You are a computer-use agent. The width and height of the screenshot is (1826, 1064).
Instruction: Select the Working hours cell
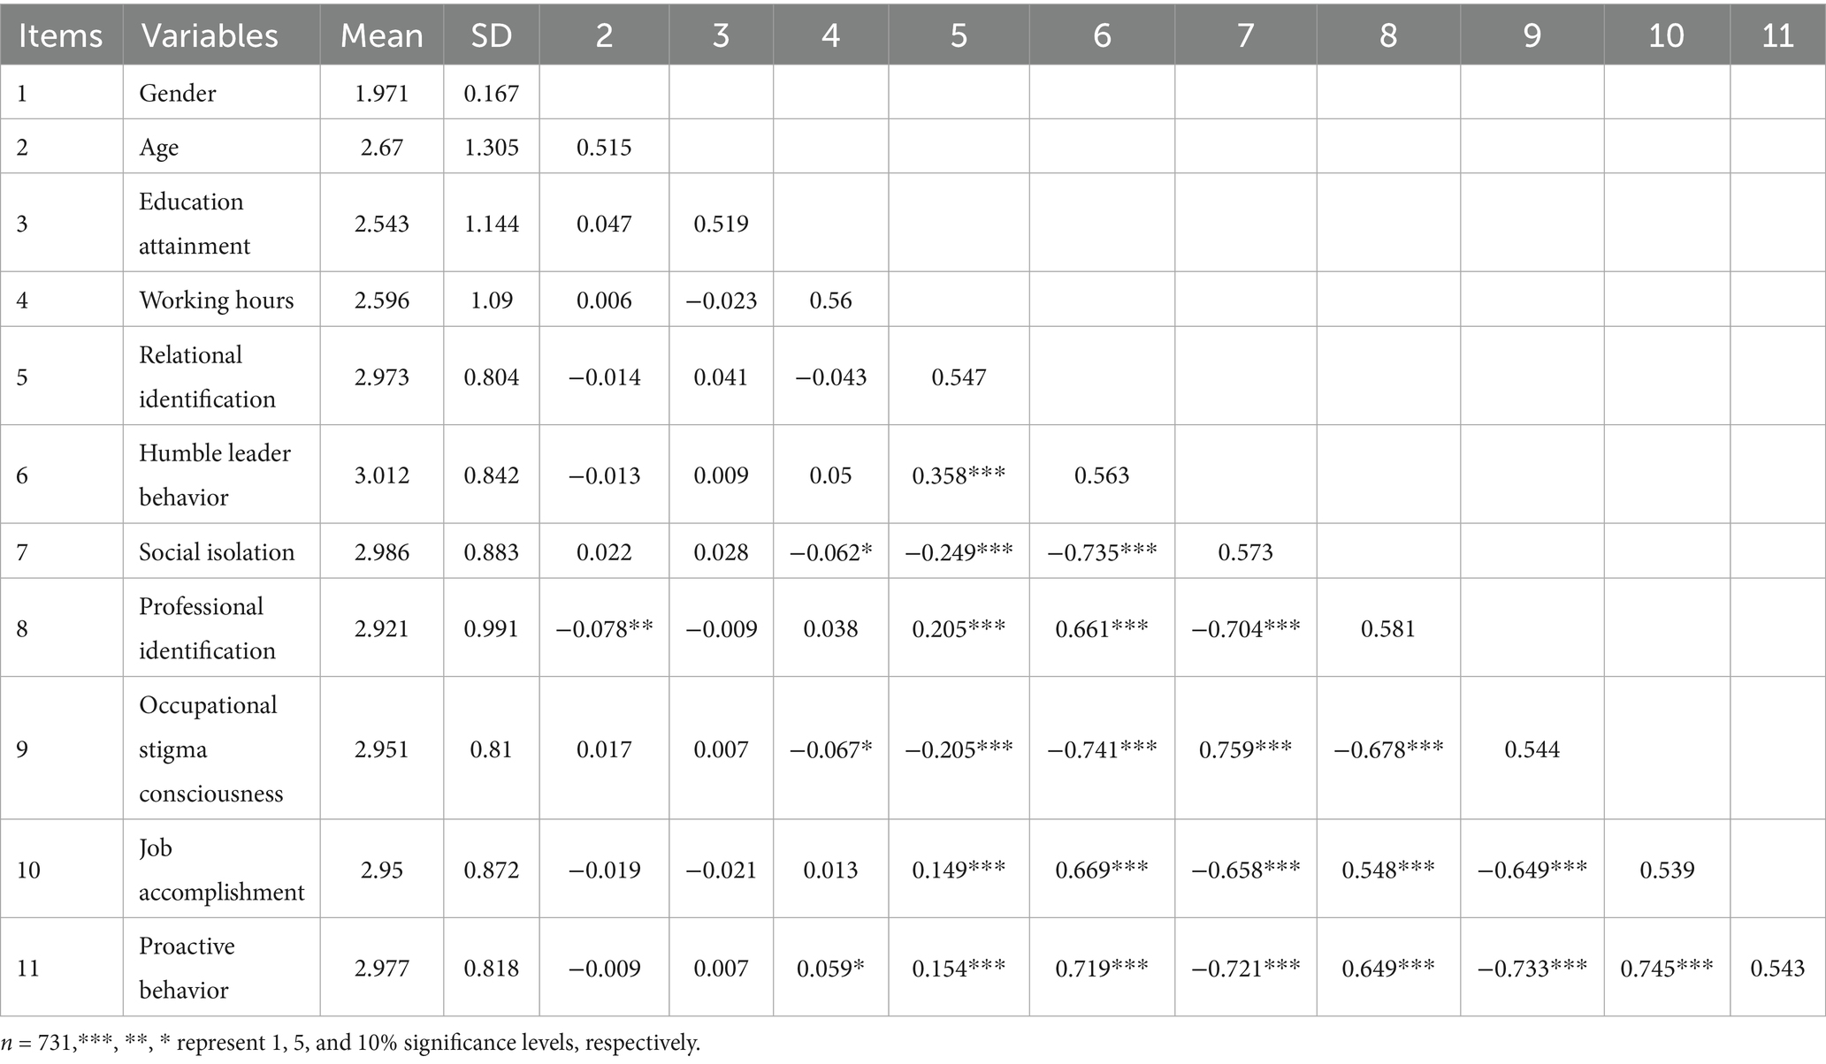tap(216, 300)
